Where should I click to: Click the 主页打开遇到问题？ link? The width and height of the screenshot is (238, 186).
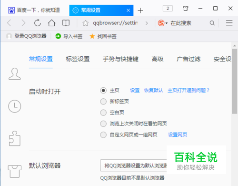[188, 91]
